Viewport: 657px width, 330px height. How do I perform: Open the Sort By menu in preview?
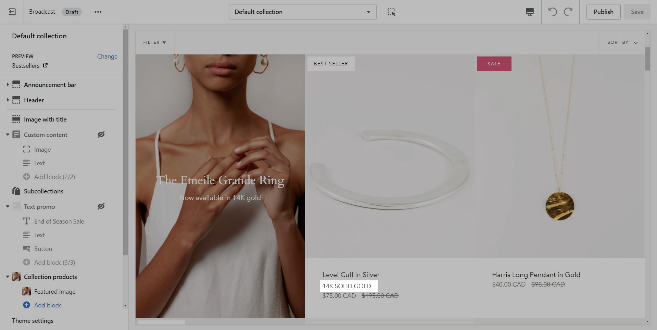(x=622, y=42)
